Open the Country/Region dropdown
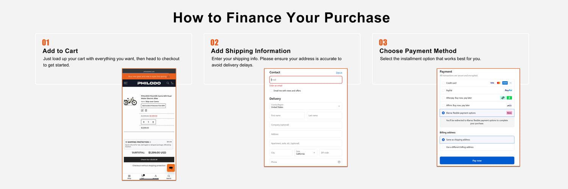 coord(306,106)
